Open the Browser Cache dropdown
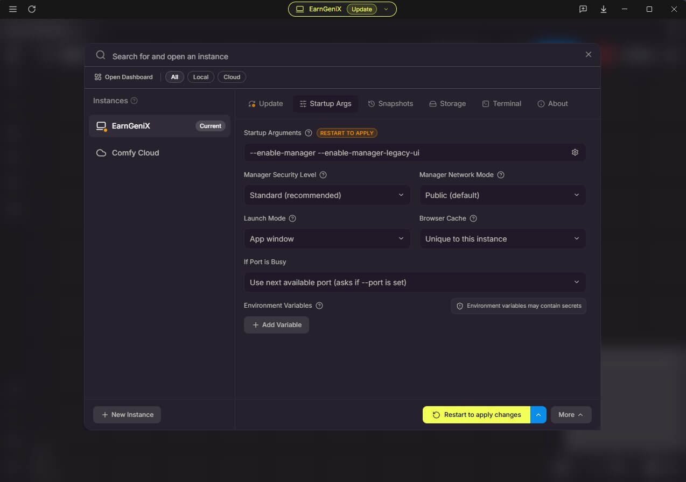Image resolution: width=686 pixels, height=482 pixels. [502, 239]
